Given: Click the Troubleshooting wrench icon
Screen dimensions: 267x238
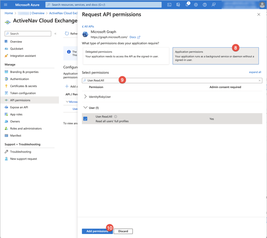Looking at the screenshot, I should pyautogui.click(x=6, y=151).
